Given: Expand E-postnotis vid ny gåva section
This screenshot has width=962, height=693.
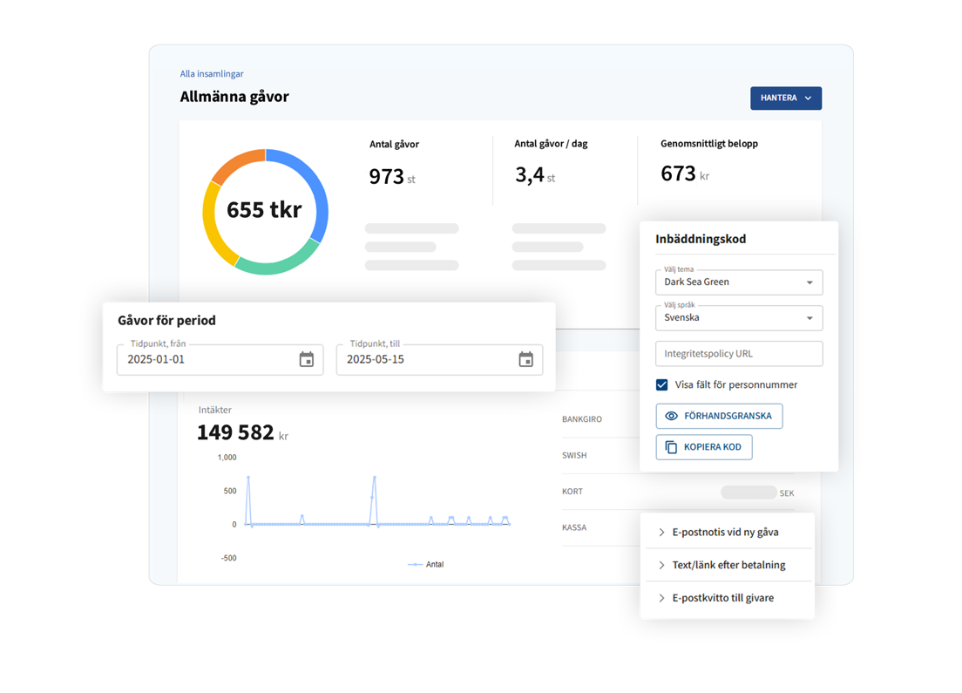Looking at the screenshot, I should [726, 532].
